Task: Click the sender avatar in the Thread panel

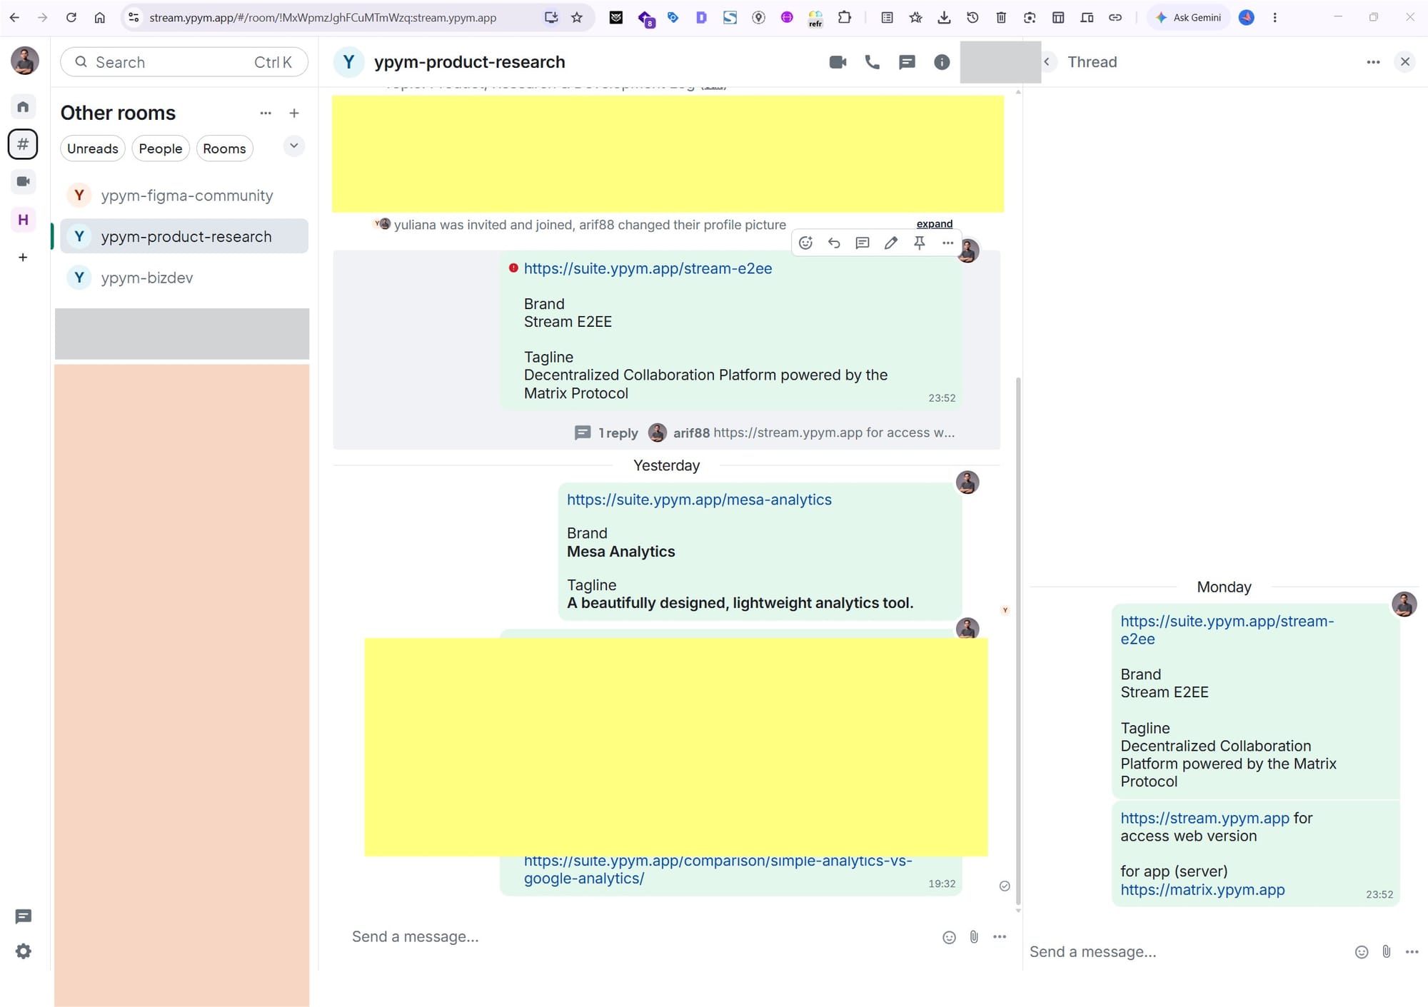Action: (x=1404, y=604)
